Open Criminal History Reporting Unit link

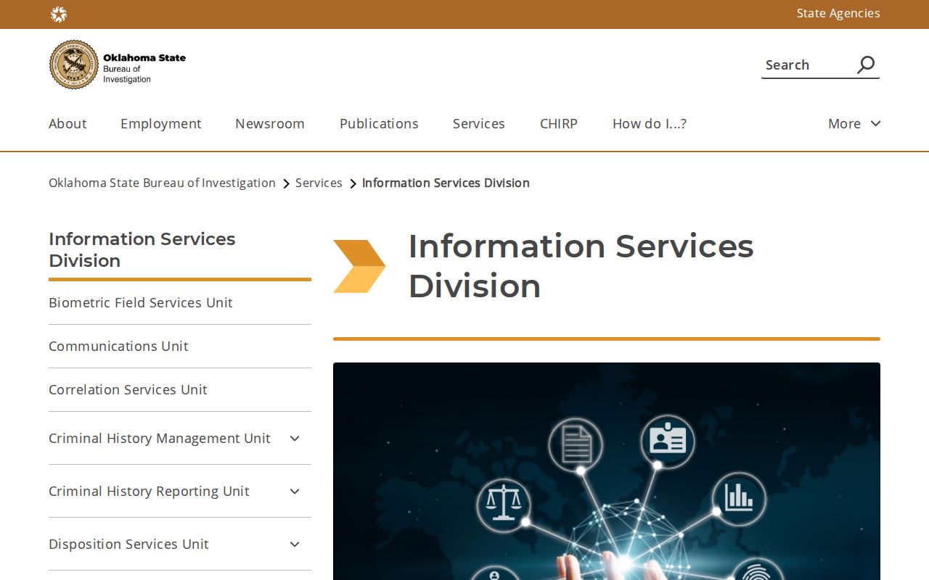coord(149,491)
